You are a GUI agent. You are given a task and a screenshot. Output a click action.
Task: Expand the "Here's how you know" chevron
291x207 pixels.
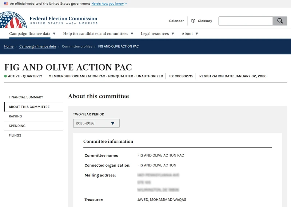[x=125, y=4]
